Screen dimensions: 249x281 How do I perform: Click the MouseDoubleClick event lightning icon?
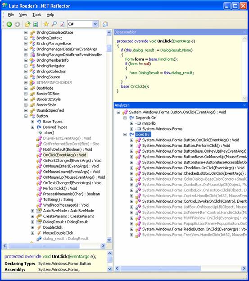tap(39, 233)
